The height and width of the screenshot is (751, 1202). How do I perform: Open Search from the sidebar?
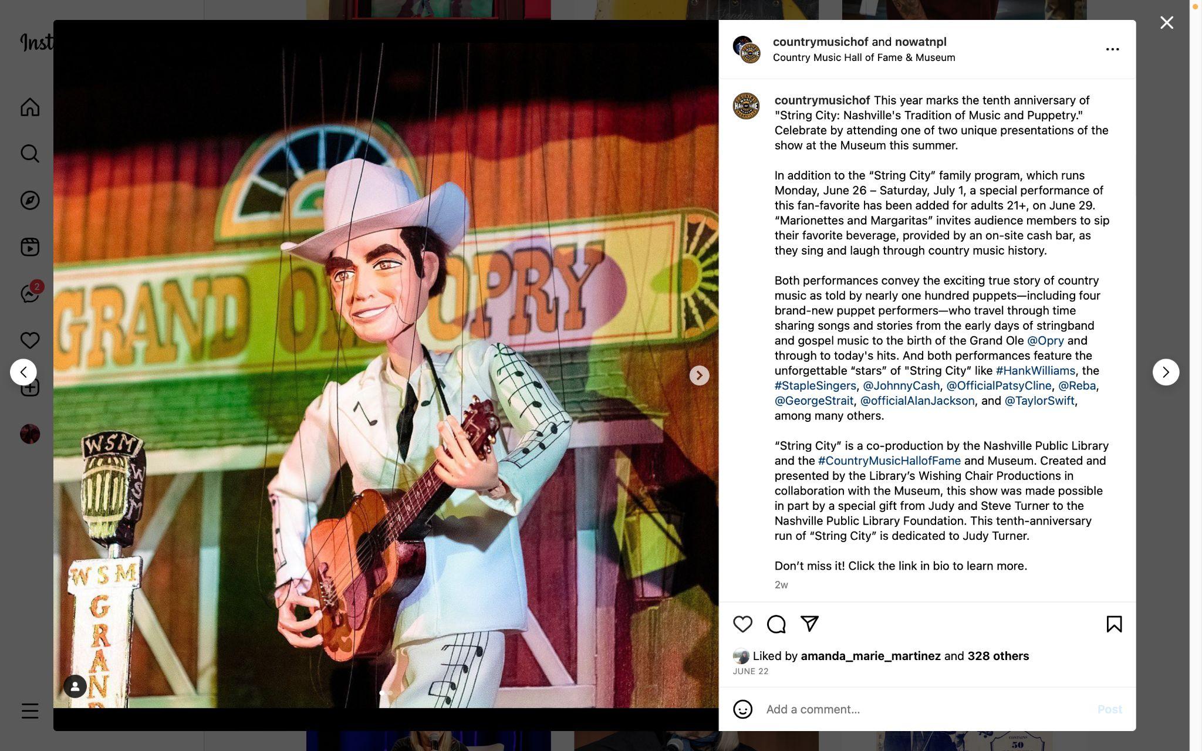pos(30,154)
